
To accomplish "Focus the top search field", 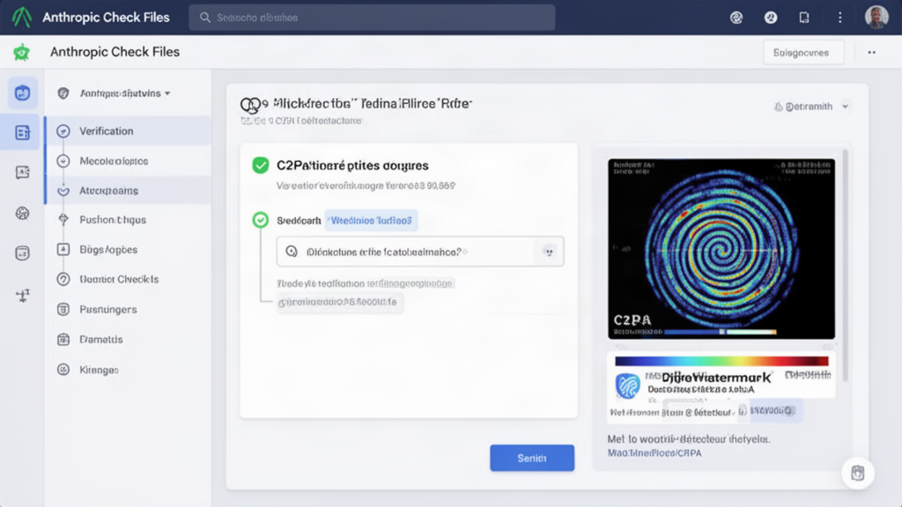I will tap(372, 18).
